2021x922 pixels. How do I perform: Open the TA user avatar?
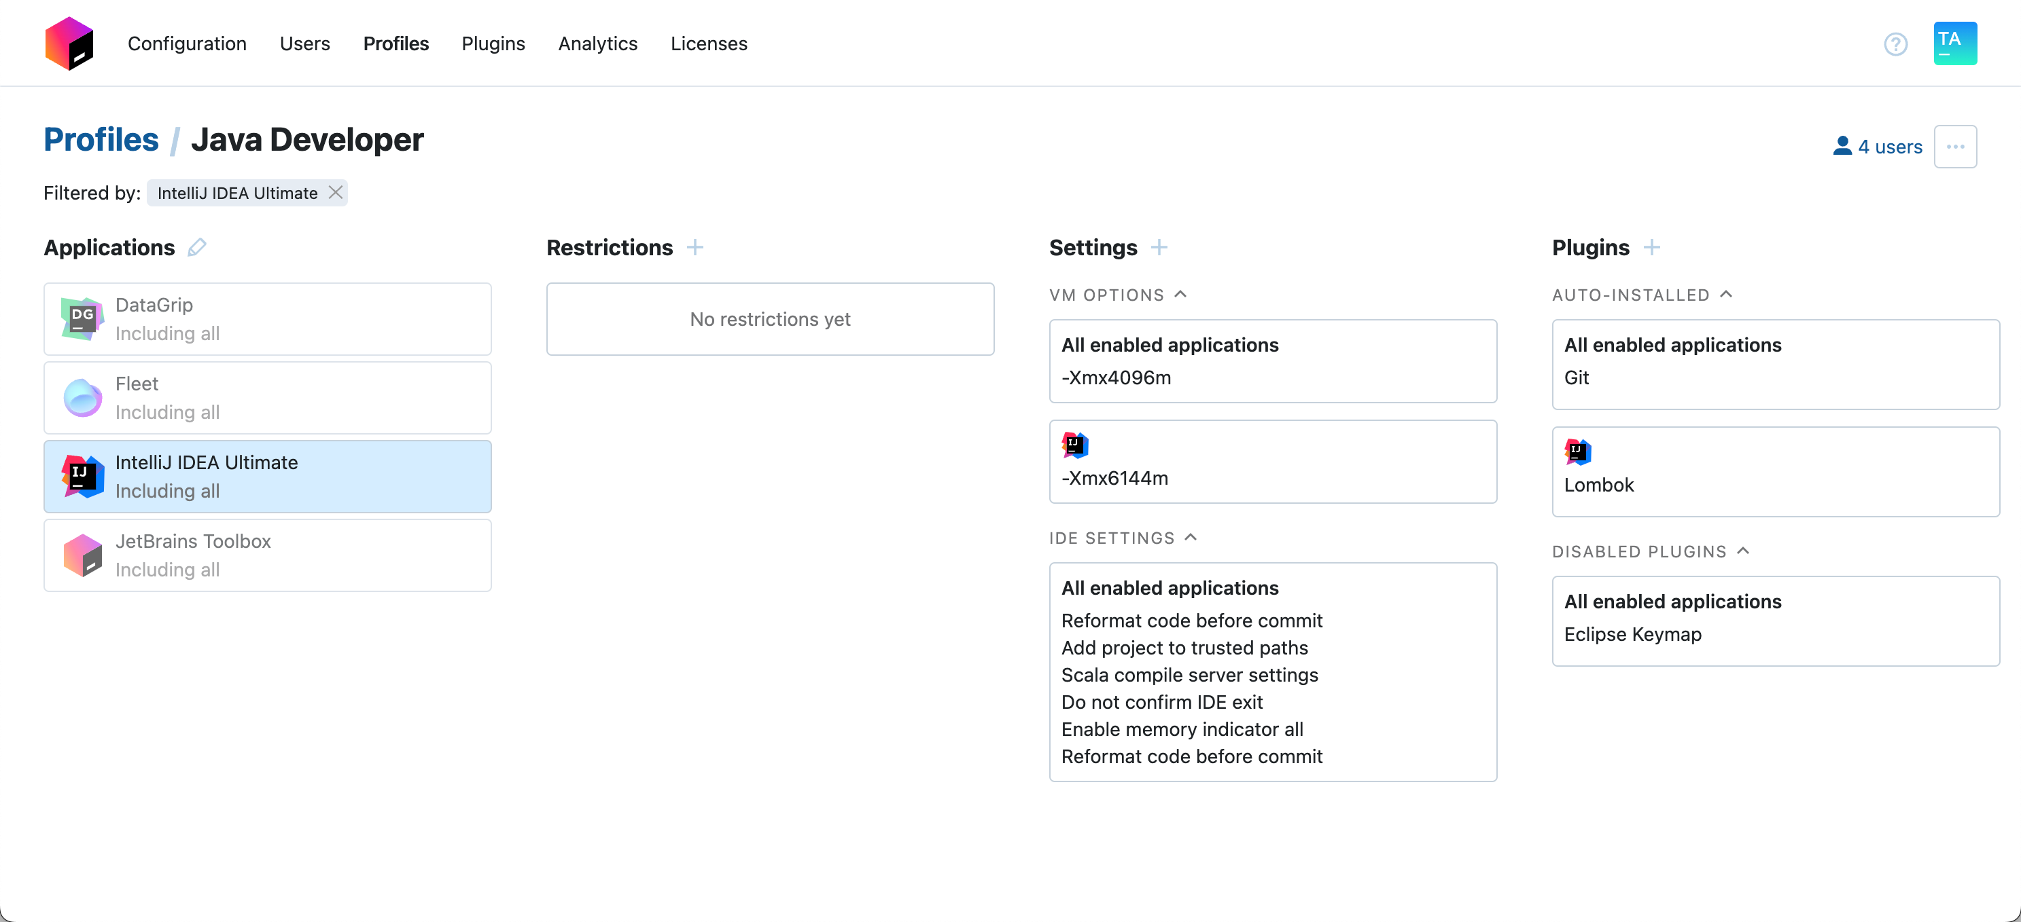click(1954, 43)
